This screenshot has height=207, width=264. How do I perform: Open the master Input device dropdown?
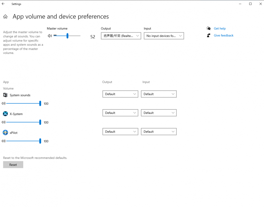tap(164, 36)
